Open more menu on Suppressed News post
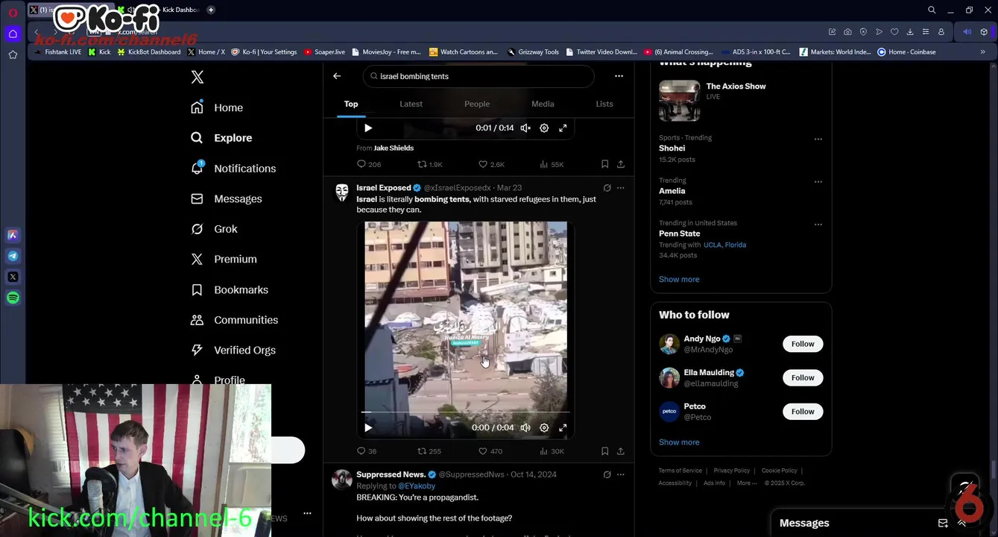The height and width of the screenshot is (537, 998). pos(621,474)
